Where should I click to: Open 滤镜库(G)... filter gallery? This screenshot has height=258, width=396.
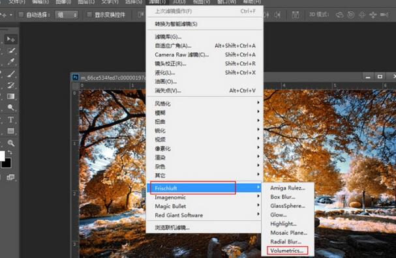pos(205,37)
